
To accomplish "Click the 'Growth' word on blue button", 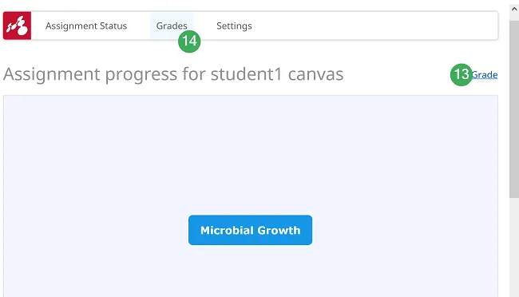I will click(x=279, y=230).
